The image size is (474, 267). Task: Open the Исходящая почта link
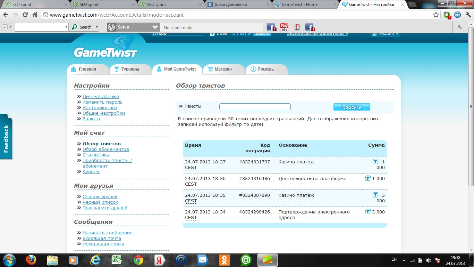coord(103,244)
